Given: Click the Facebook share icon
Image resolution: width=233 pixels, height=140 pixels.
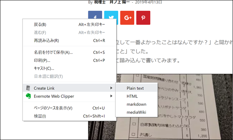Looking at the screenshot, I should click(x=95, y=15).
